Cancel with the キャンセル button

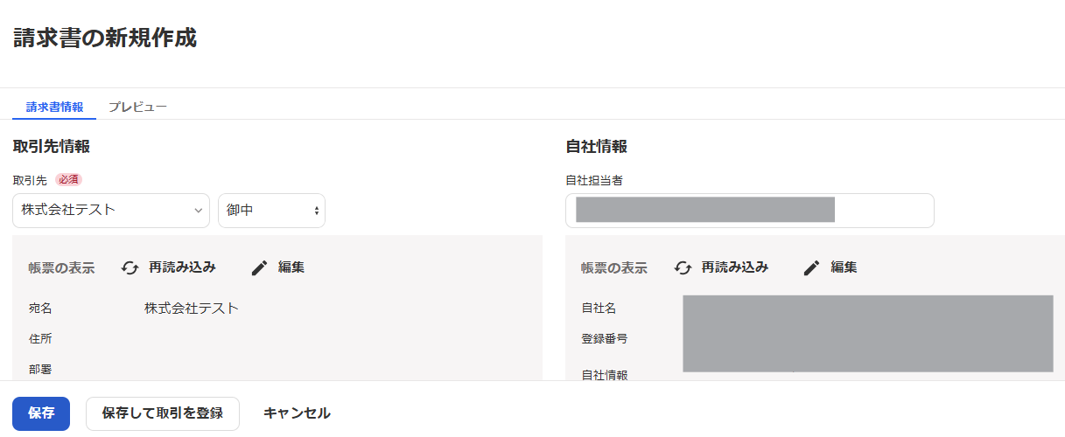click(x=297, y=413)
